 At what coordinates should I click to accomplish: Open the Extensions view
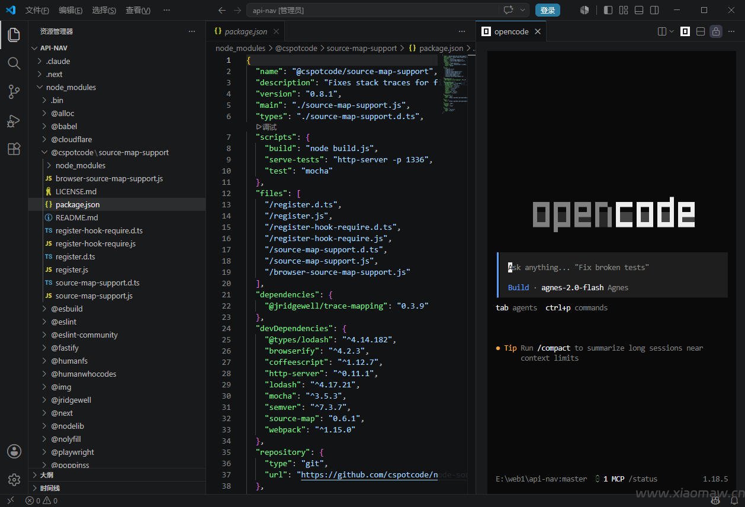14,149
